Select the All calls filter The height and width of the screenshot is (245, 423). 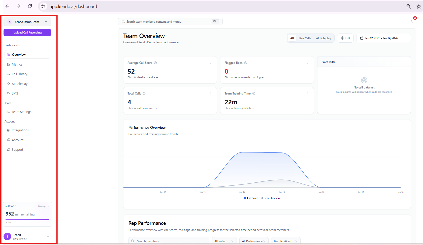tap(292, 38)
